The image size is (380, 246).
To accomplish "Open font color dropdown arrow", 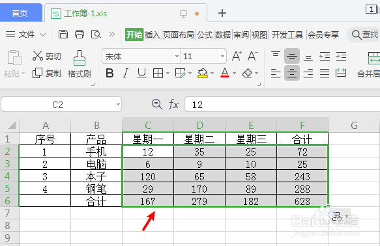I will tap(234, 73).
